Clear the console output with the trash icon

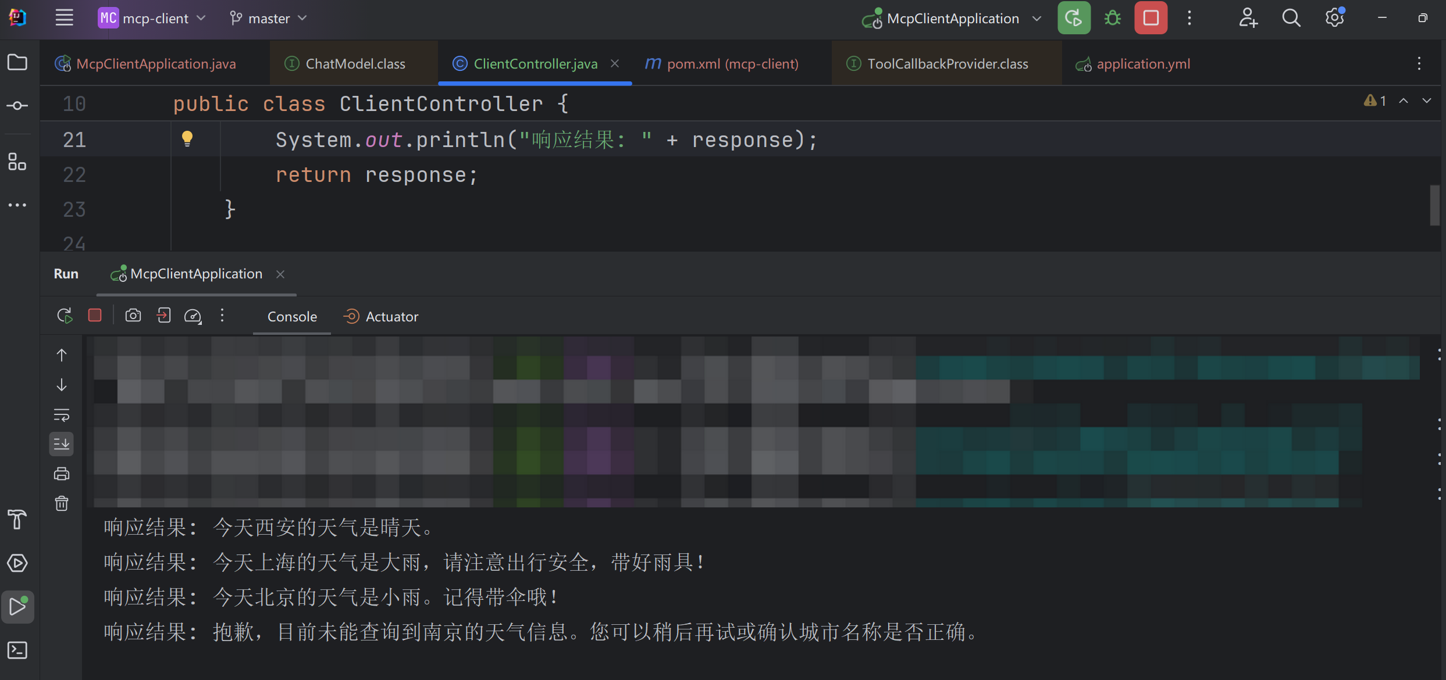(x=62, y=503)
